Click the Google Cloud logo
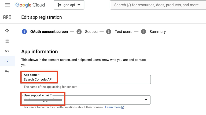The height and width of the screenshot is (115, 206). point(30,5)
